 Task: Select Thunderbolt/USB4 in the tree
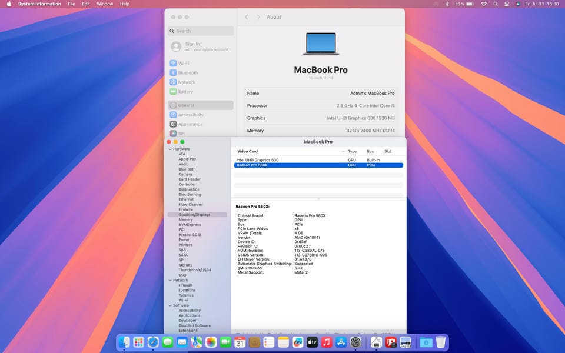pyautogui.click(x=195, y=270)
